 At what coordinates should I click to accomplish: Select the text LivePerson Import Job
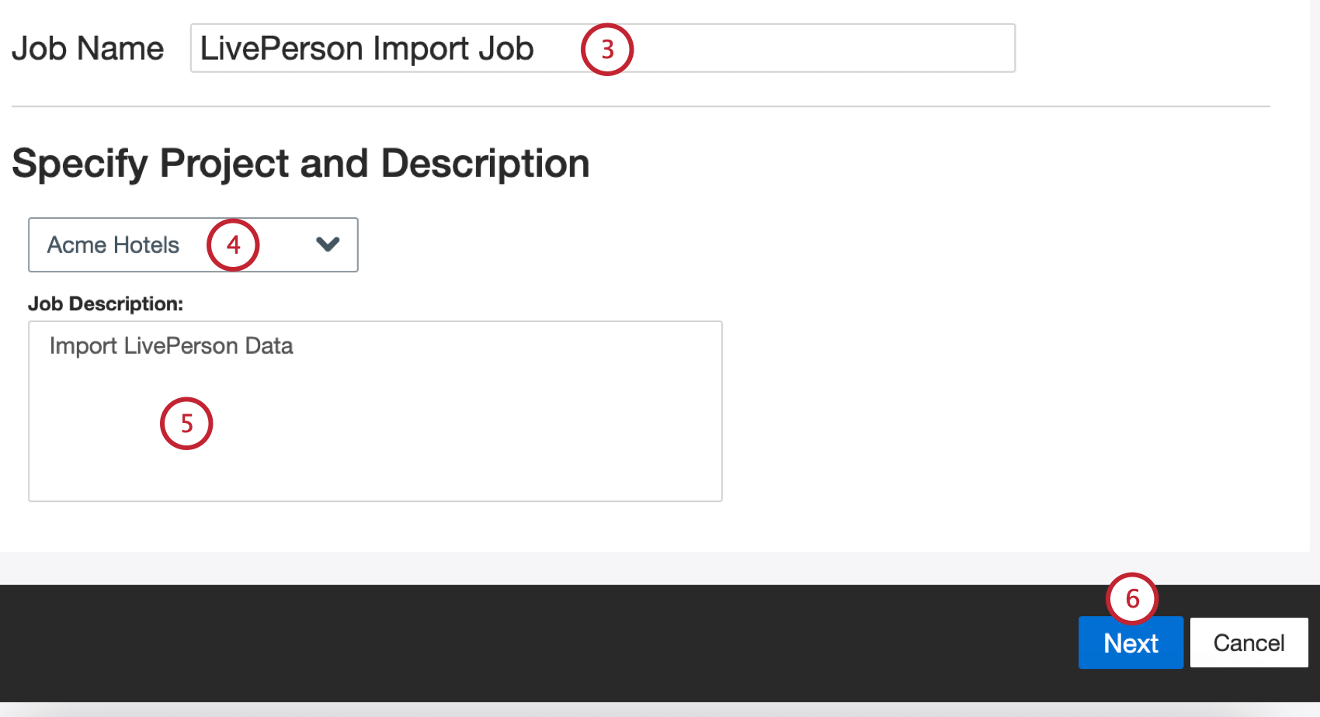click(366, 48)
